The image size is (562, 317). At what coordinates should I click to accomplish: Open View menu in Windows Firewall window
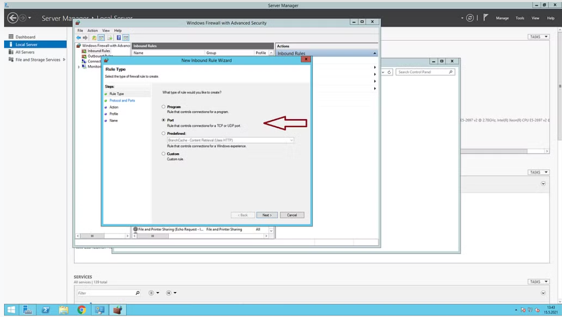tap(106, 31)
